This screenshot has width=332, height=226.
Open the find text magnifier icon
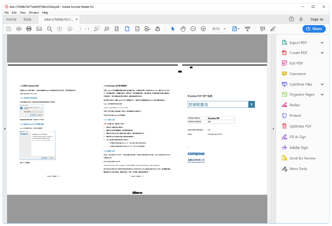[50, 29]
